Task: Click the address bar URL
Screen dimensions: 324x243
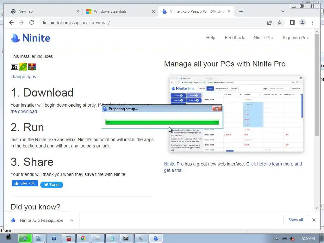Action: [x=79, y=22]
